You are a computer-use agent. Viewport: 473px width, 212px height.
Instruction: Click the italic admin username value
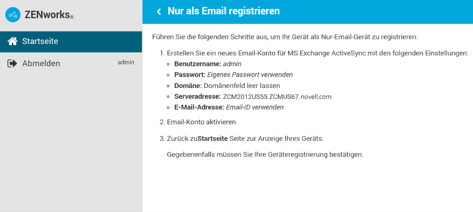(232, 64)
